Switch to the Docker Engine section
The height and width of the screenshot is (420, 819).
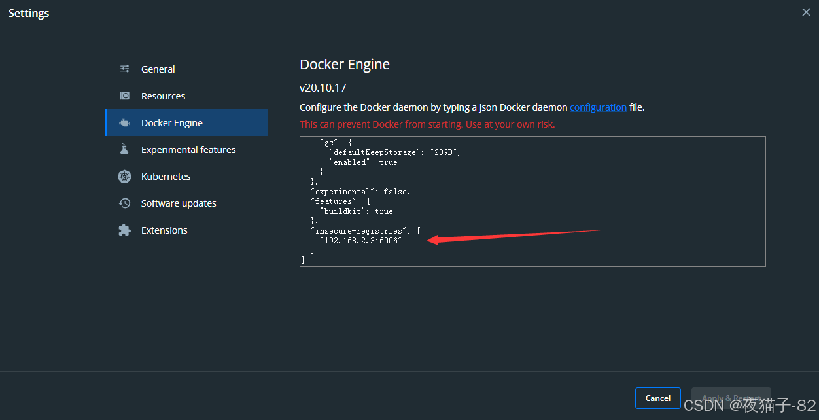(172, 122)
